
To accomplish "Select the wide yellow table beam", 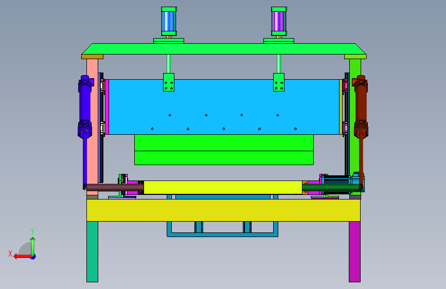I will [x=223, y=210].
